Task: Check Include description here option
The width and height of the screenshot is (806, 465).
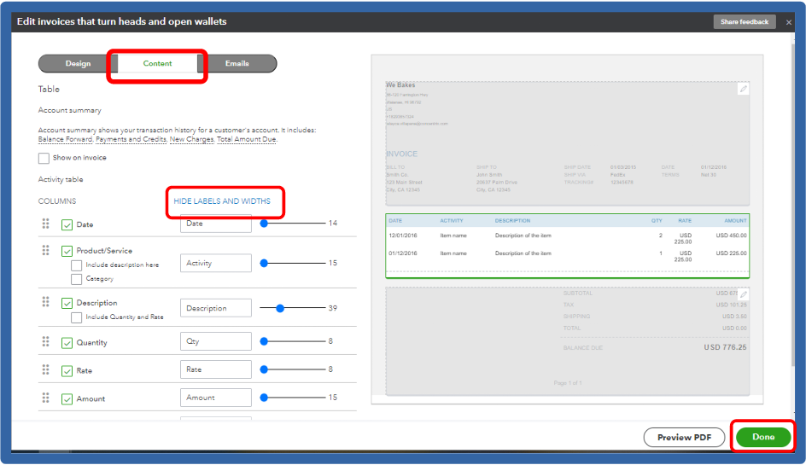Action: click(x=76, y=265)
